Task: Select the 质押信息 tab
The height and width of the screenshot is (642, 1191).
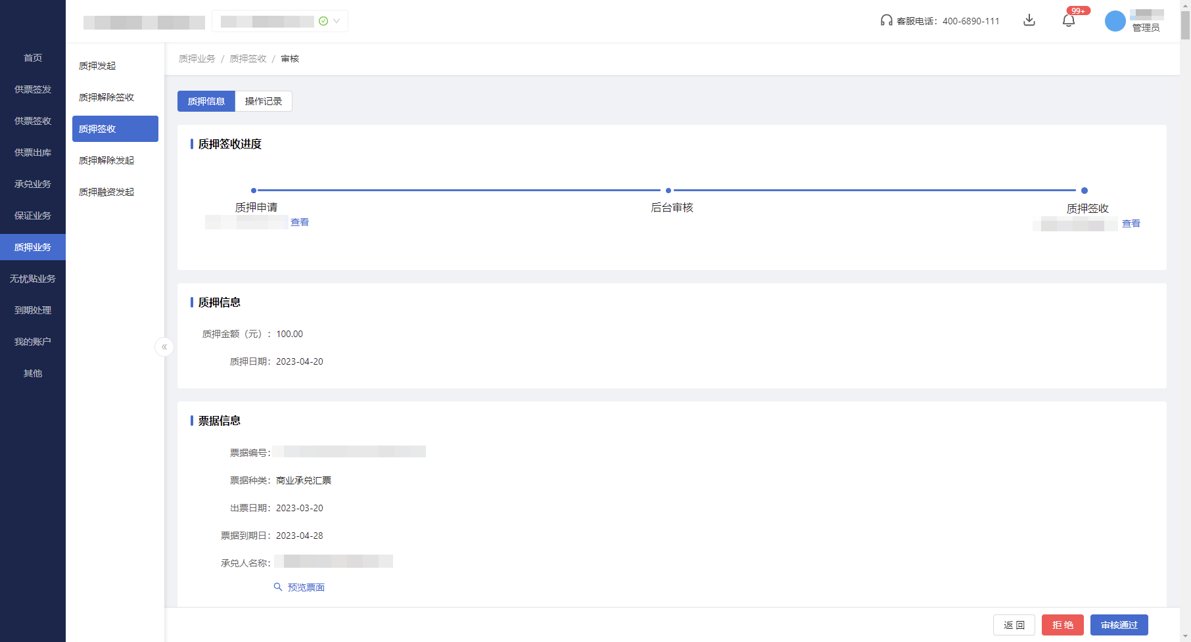Action: 206,101
